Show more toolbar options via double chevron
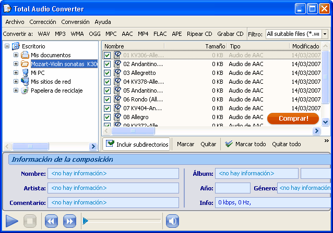The width and height of the screenshot is (333, 233). pos(326,141)
